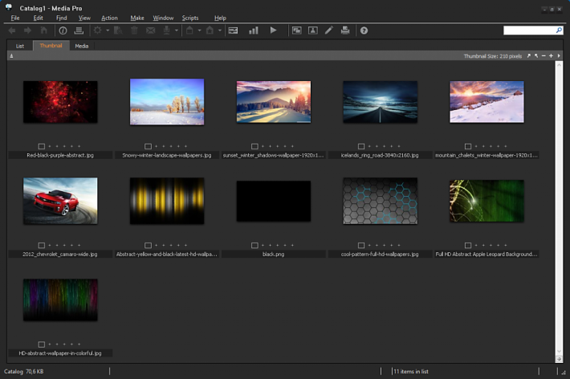This screenshot has width=570, height=379.
Task: Open Help via question mark icon
Action: pyautogui.click(x=364, y=31)
